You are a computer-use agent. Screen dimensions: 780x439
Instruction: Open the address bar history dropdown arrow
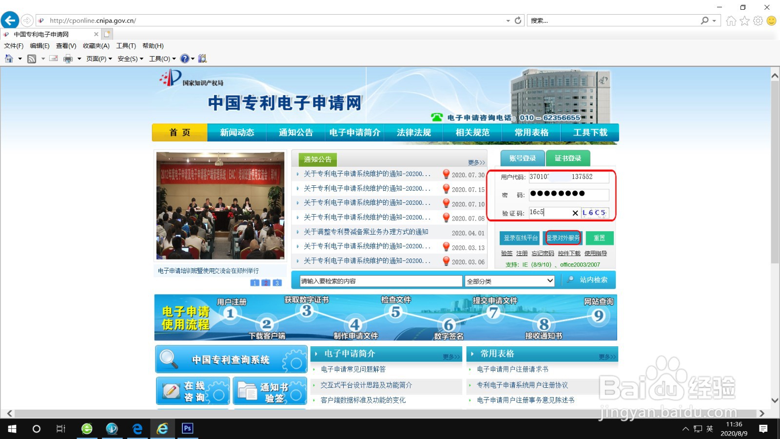click(x=508, y=20)
